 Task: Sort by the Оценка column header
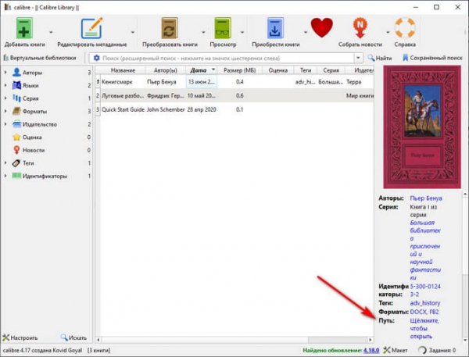coord(277,70)
